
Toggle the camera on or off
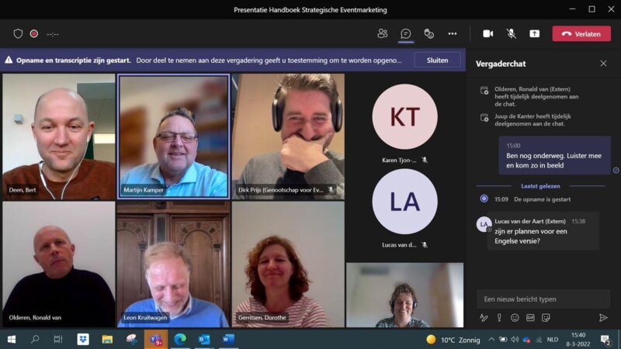488,33
